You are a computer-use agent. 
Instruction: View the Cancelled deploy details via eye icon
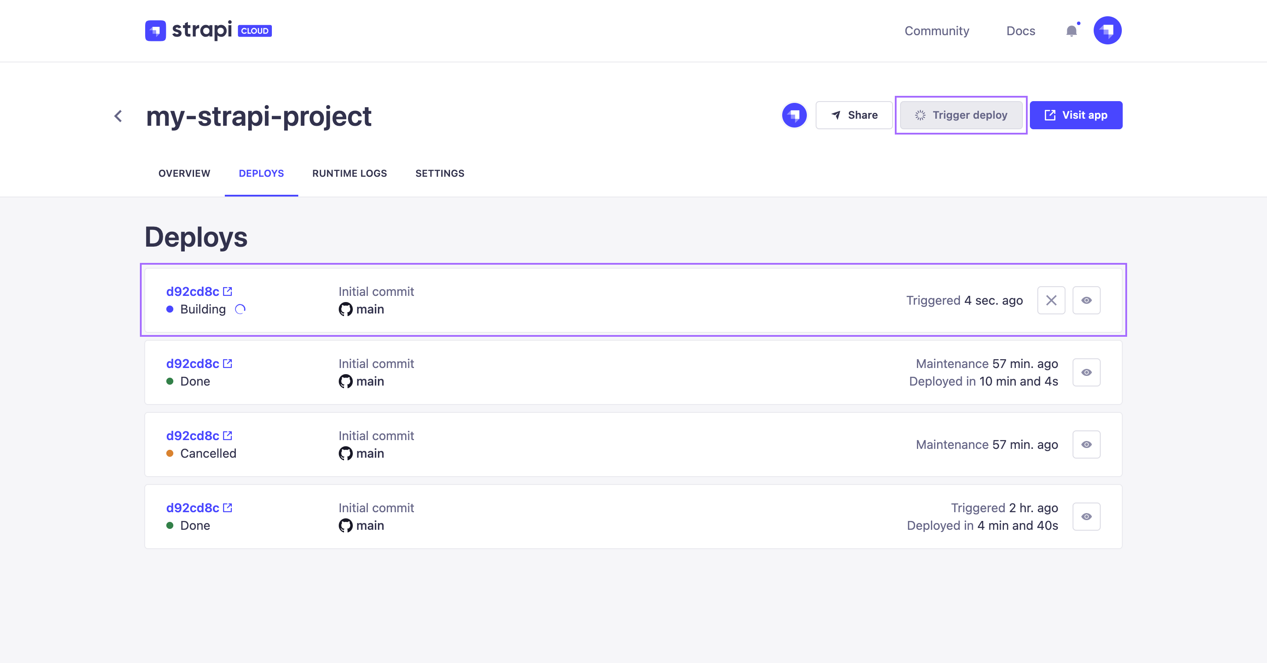1086,444
